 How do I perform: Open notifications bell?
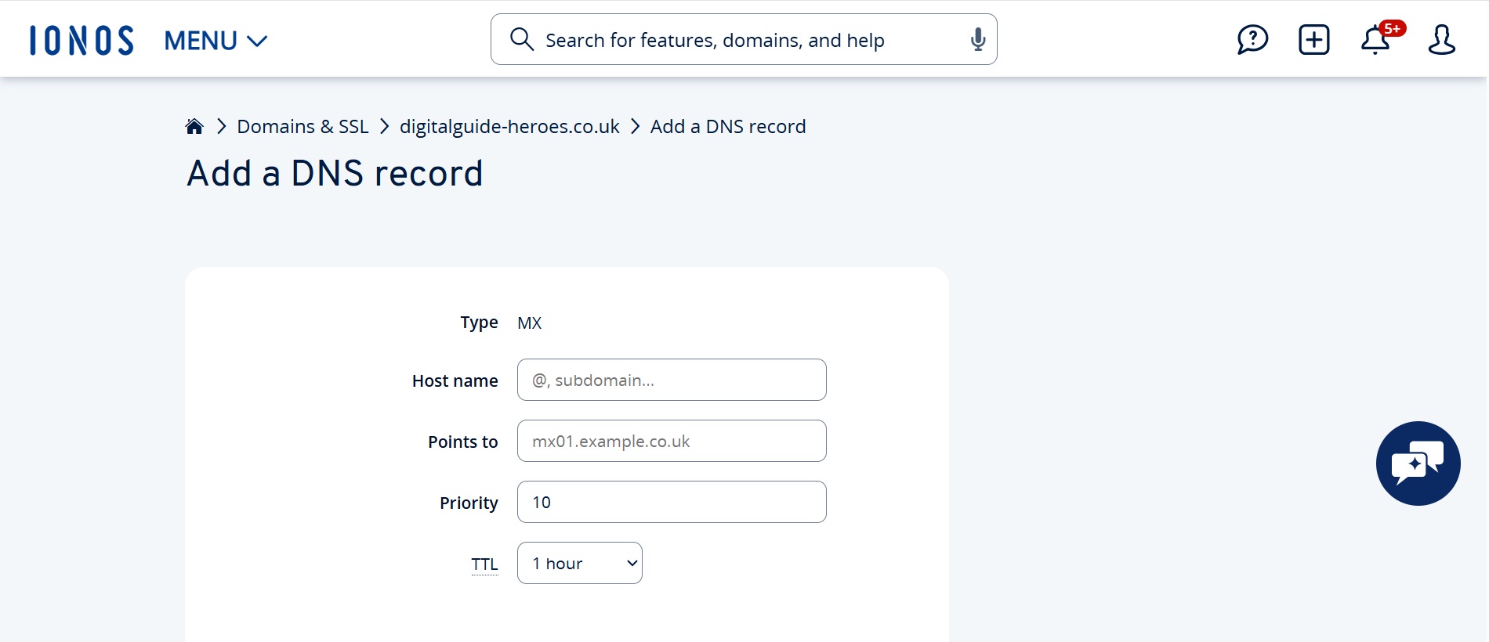1375,41
